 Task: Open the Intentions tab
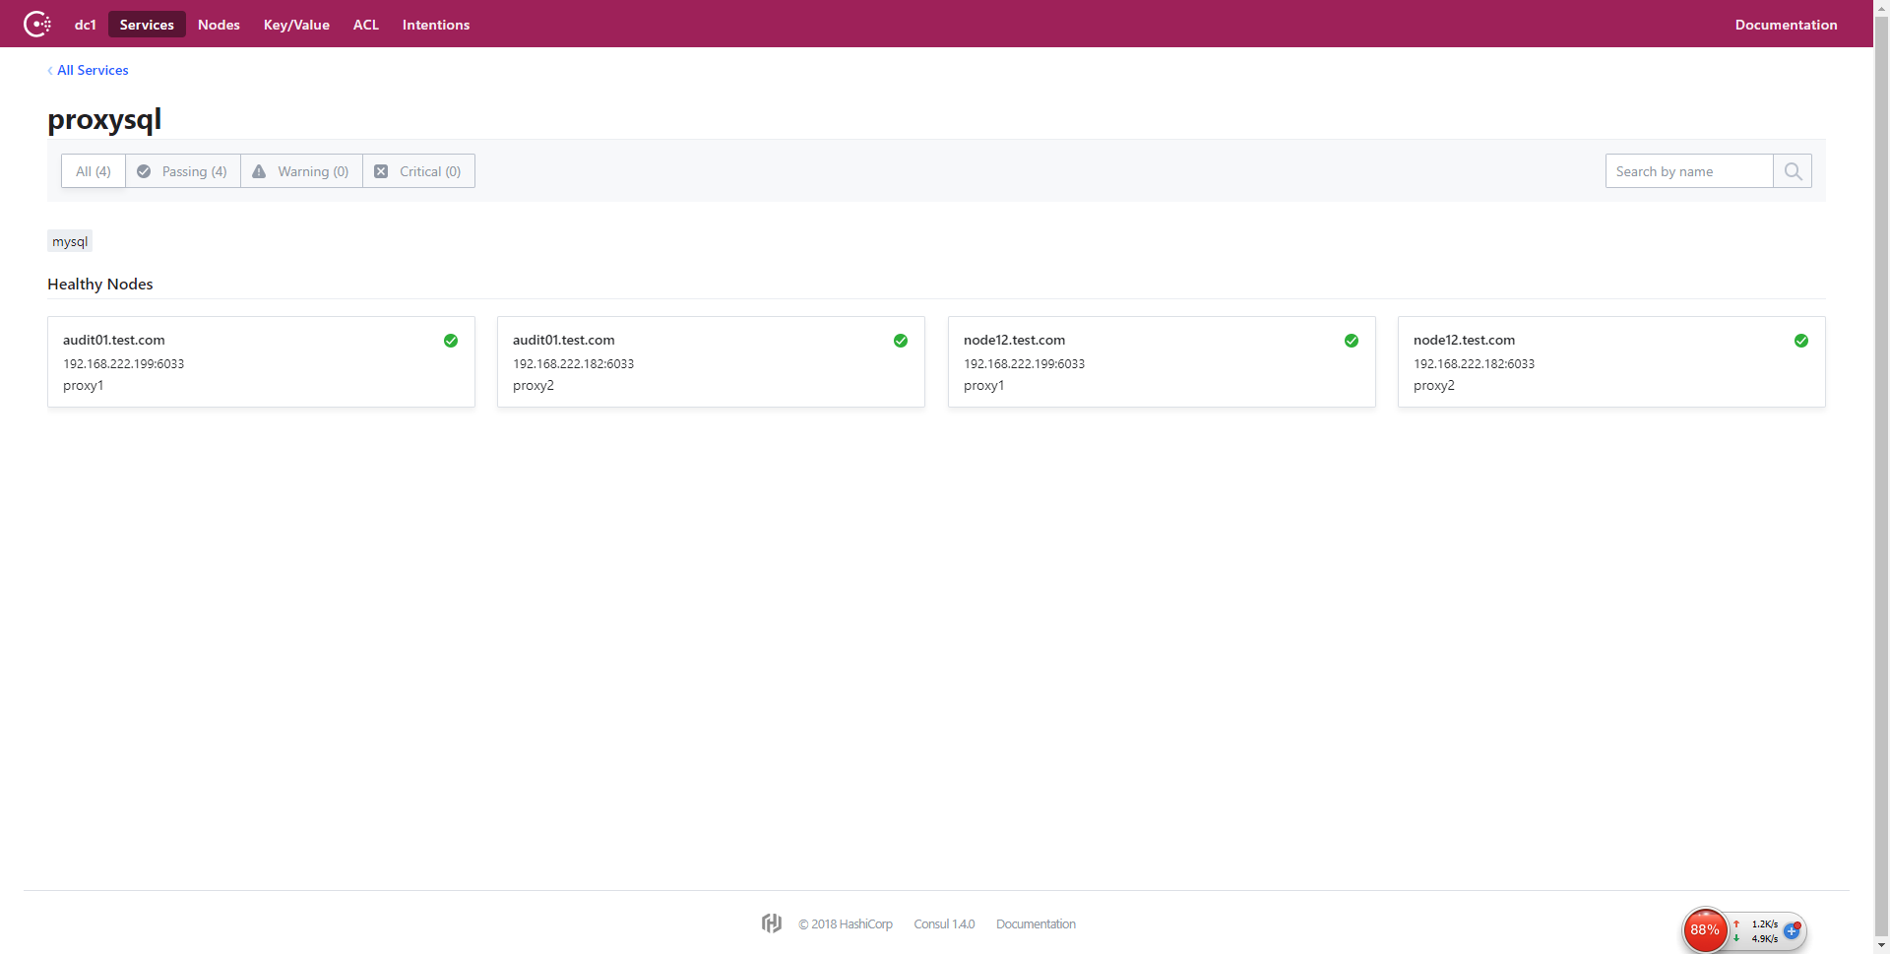point(436,25)
